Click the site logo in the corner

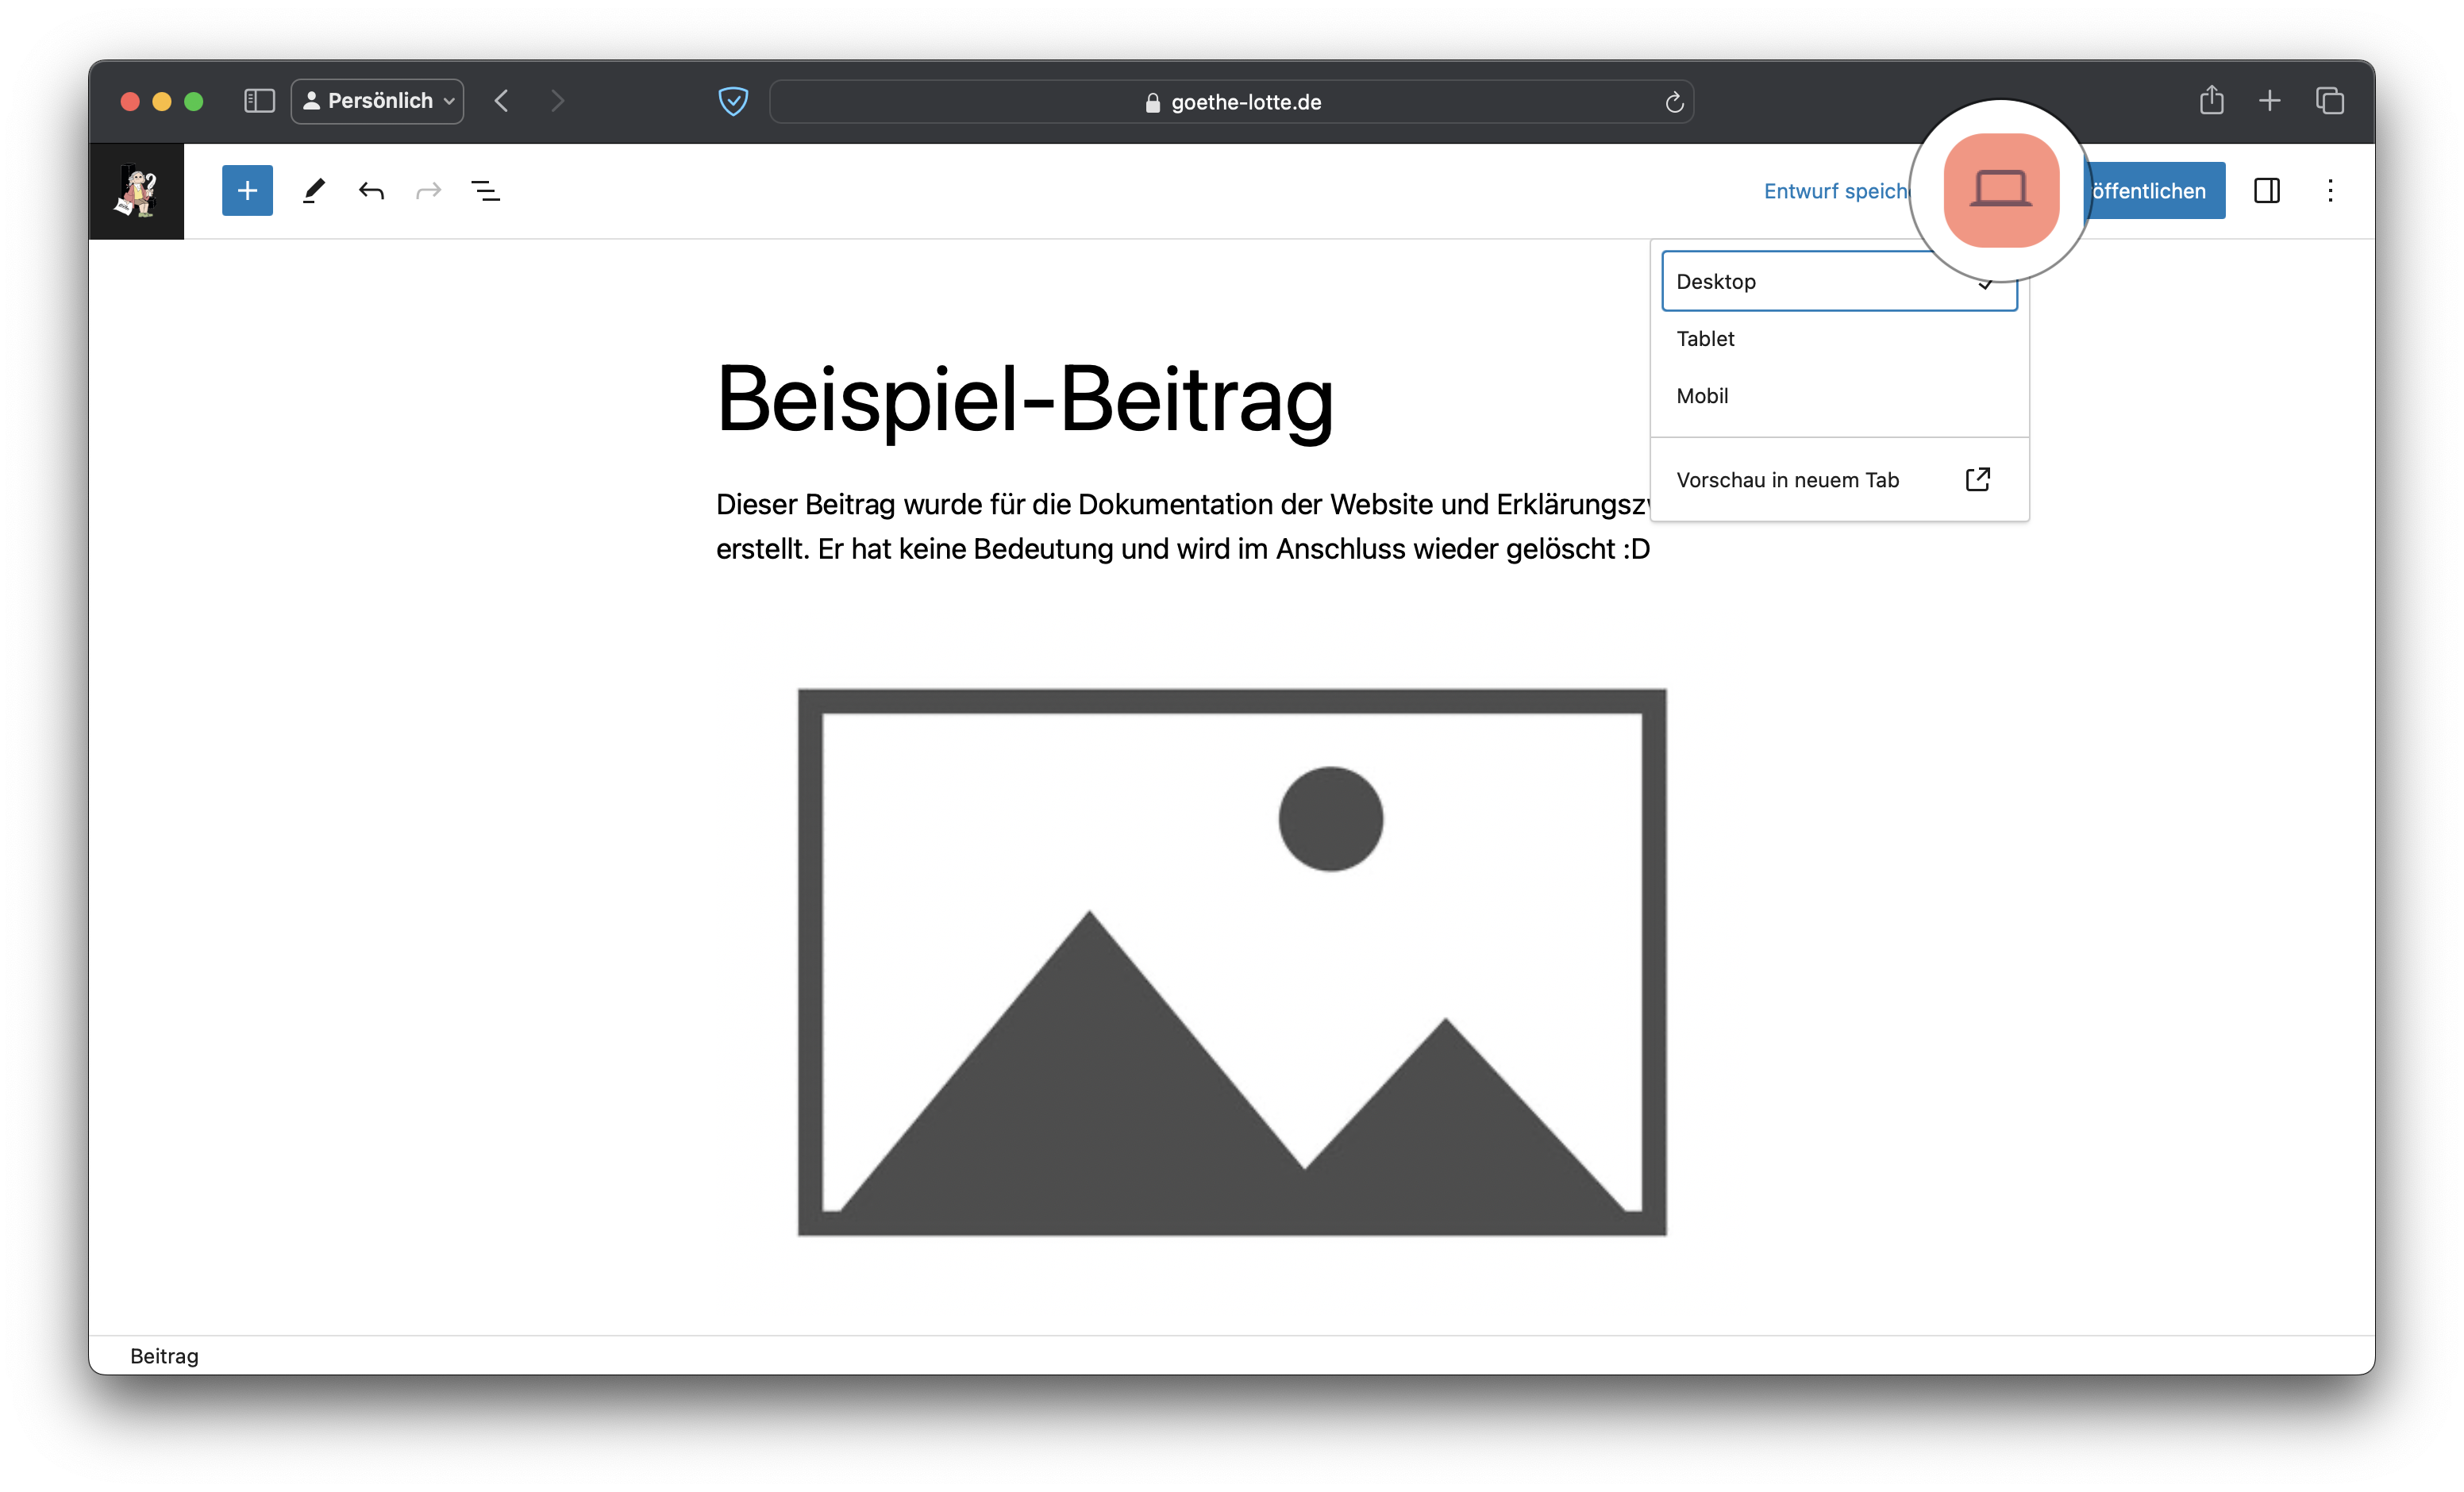click(x=137, y=190)
